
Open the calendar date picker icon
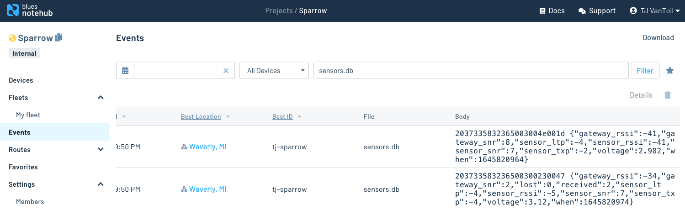point(125,71)
